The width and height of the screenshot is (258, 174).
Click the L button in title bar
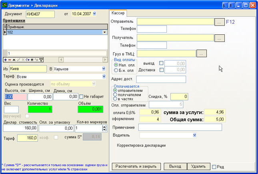[225, 6]
